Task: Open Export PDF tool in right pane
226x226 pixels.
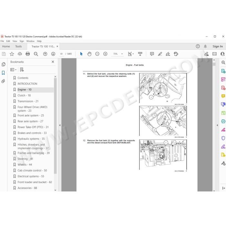Action: tap(223, 71)
